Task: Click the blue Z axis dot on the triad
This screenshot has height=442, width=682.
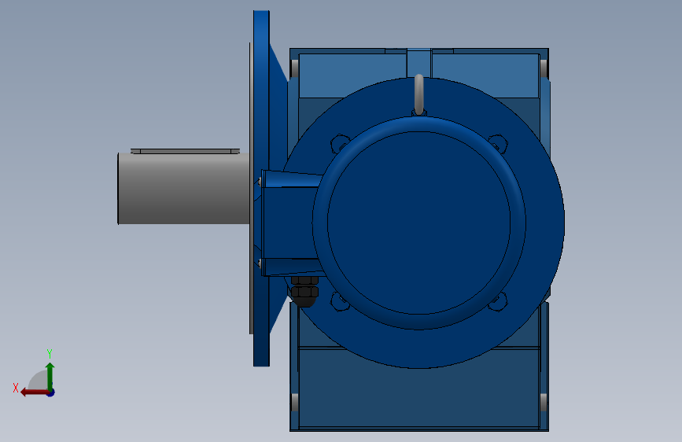Action: click(x=51, y=392)
